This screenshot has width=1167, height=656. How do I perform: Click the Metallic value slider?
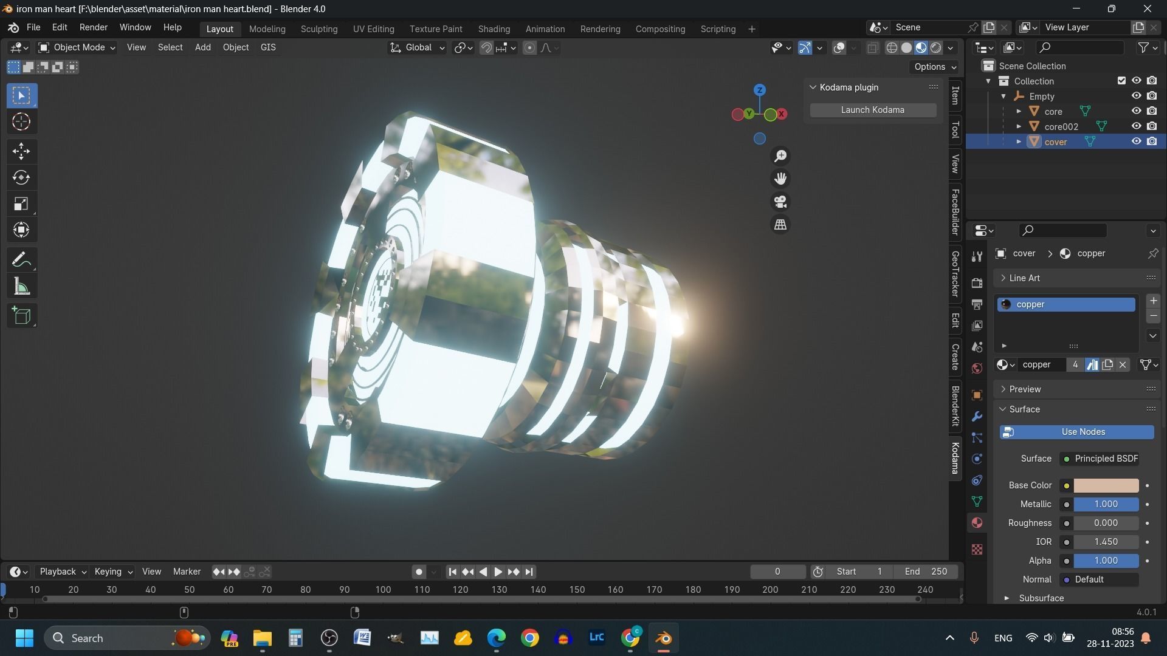coord(1106,504)
